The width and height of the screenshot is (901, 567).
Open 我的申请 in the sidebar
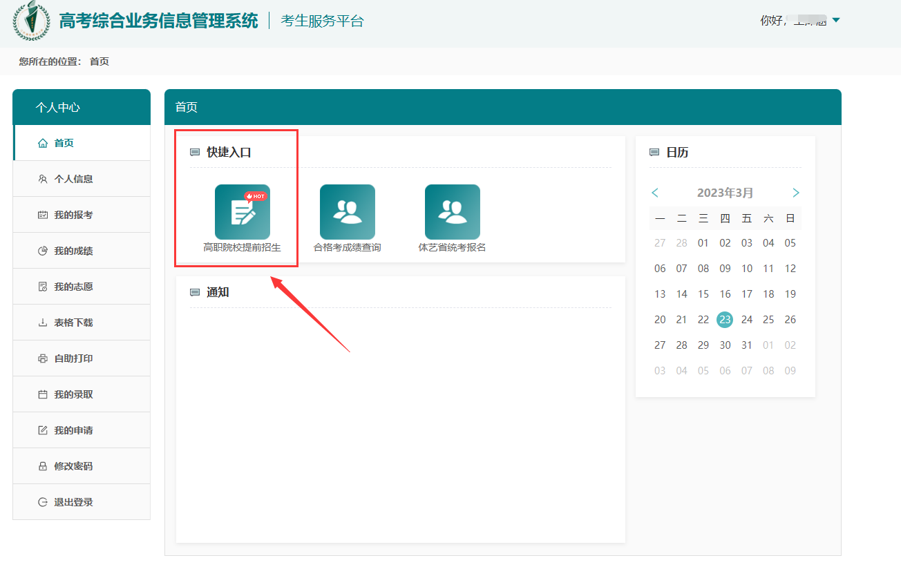click(82, 430)
